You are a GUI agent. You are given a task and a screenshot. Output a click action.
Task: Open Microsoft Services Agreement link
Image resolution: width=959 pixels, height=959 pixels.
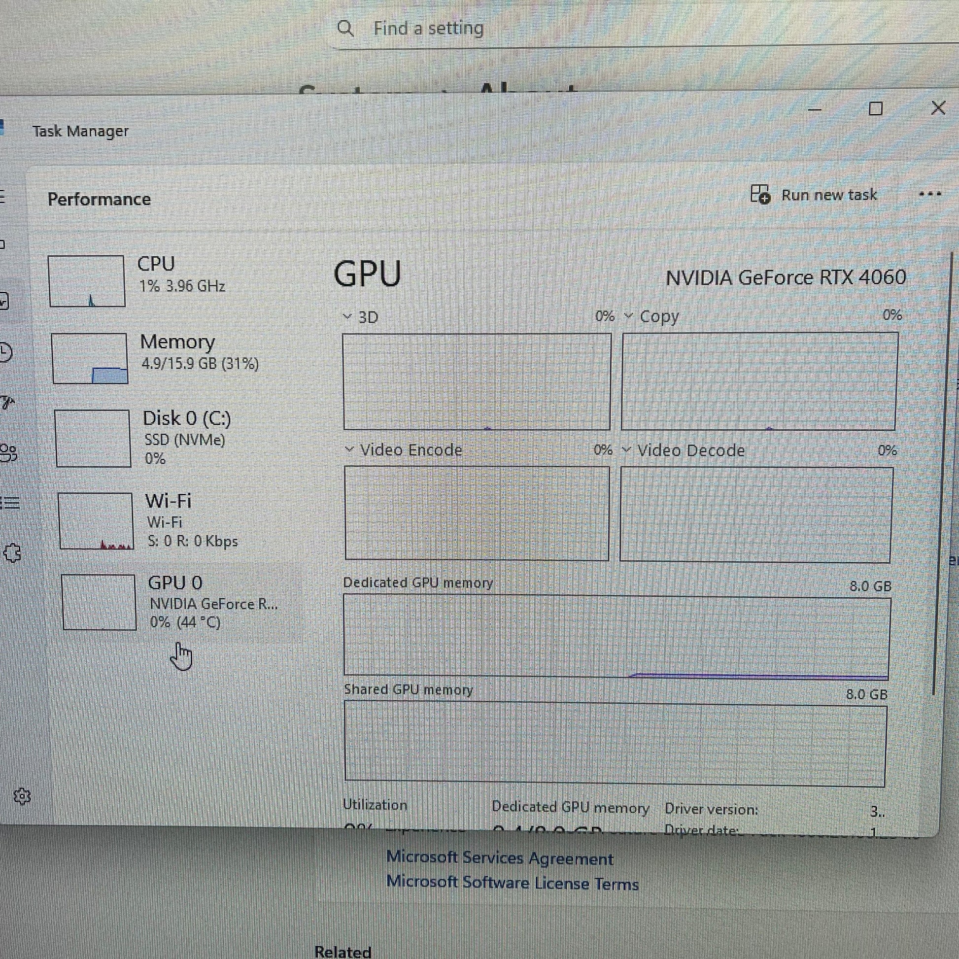(499, 858)
